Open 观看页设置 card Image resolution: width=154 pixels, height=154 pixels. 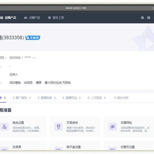pos(129,146)
